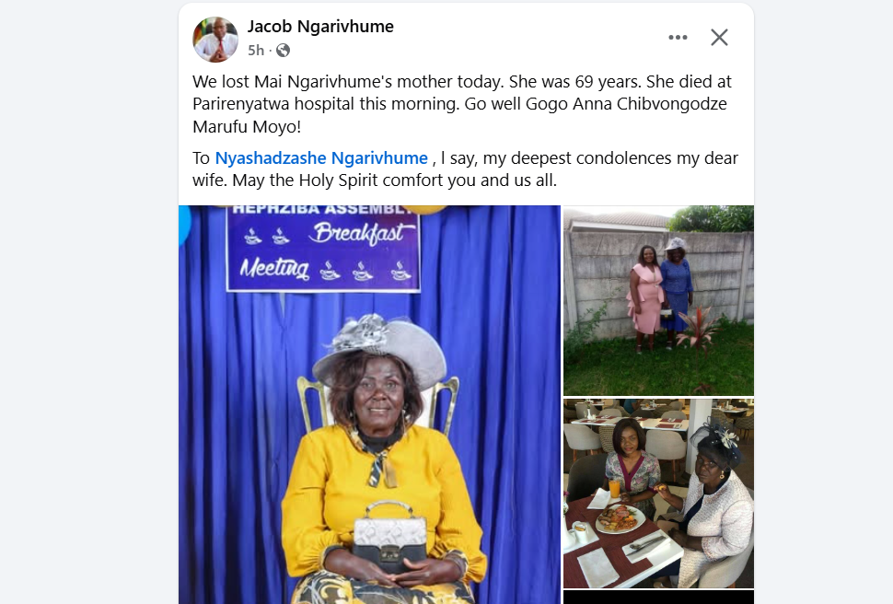Click the woman in pink dress in garden photo
Image resolution: width=893 pixels, height=604 pixels.
click(646, 298)
